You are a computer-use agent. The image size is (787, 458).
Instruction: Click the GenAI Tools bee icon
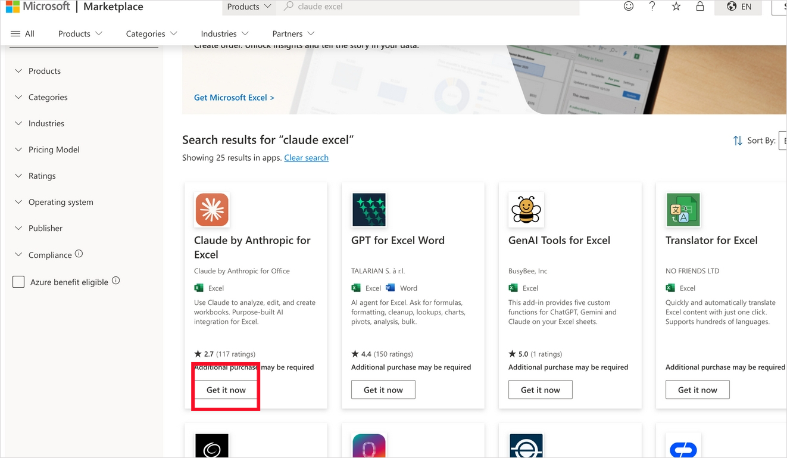click(526, 210)
